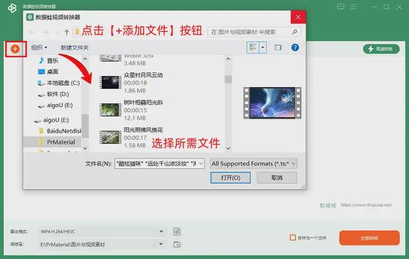Image resolution: width=409 pixels, height=259 pixels.
Task: Click dialog recent locations dropdown chevron
Action: pyautogui.click(x=57, y=32)
